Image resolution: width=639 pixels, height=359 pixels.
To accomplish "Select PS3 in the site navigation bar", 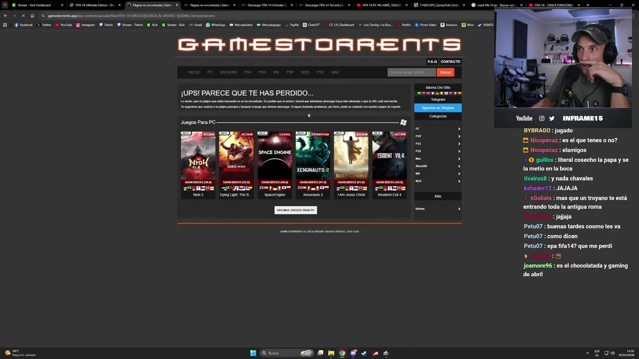I will coord(262,72).
